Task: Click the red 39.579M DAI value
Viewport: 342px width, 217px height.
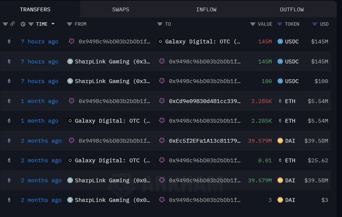Action: pos(260,141)
